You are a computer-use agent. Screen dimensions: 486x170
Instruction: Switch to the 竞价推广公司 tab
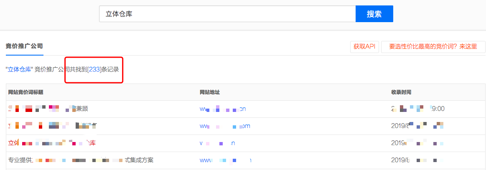point(24,46)
